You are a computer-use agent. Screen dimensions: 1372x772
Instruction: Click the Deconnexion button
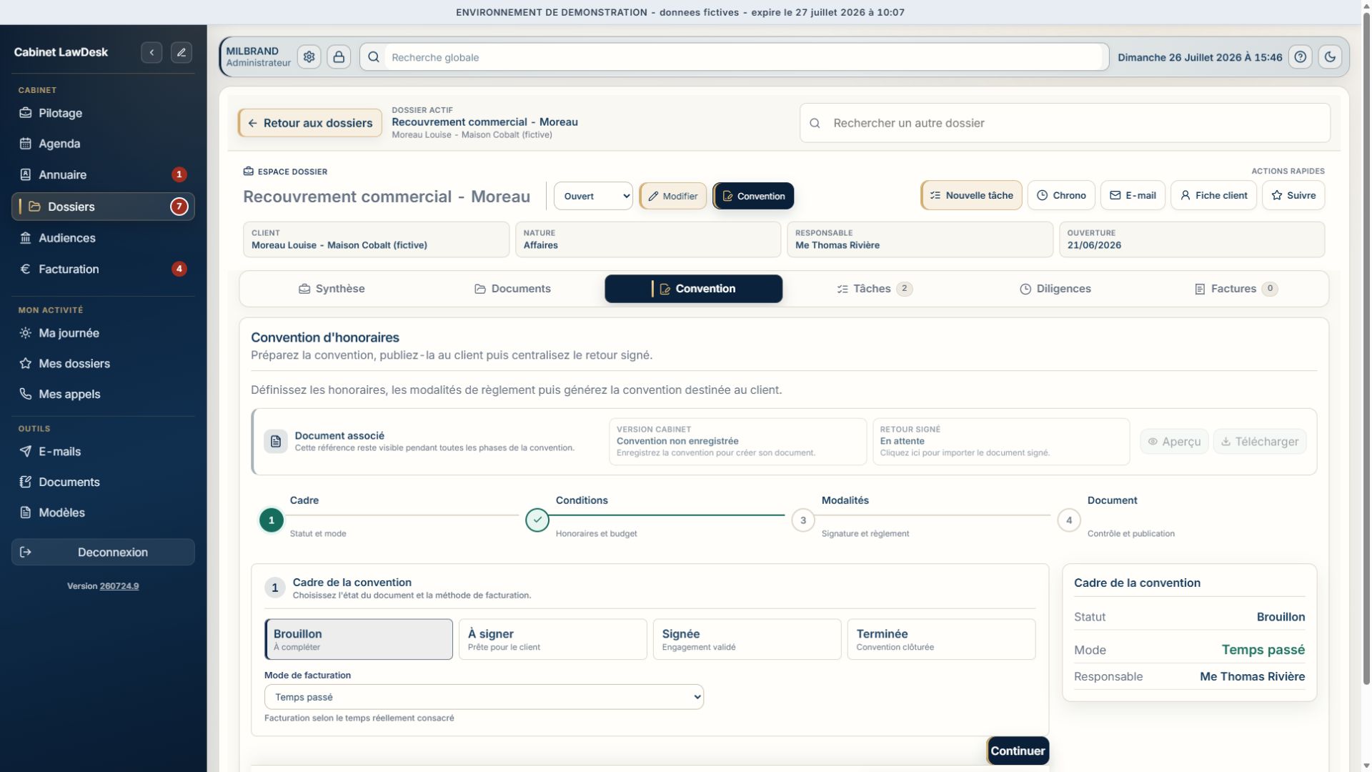pyautogui.click(x=103, y=552)
